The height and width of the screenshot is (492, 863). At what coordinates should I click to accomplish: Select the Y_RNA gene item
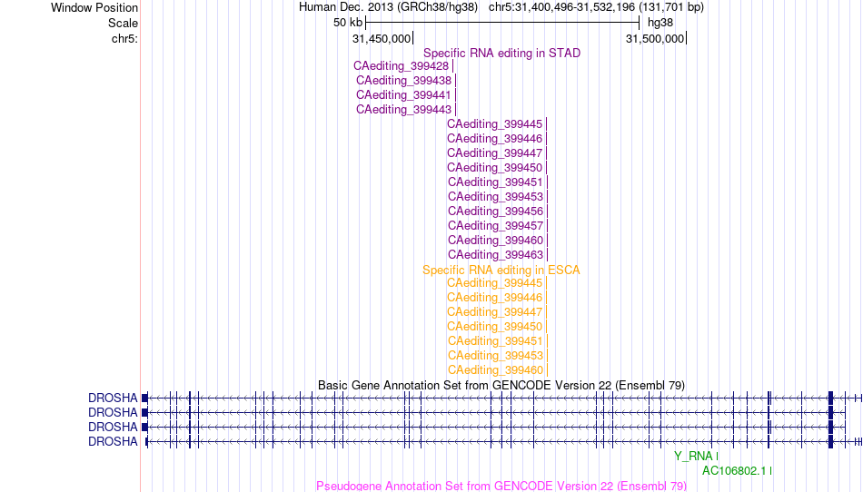click(693, 456)
